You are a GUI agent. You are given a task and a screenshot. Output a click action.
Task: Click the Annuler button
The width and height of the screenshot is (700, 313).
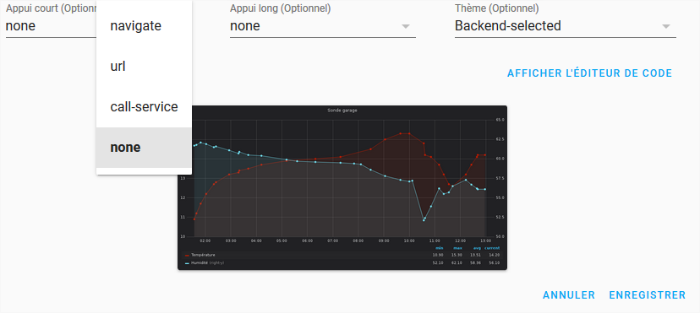(569, 295)
